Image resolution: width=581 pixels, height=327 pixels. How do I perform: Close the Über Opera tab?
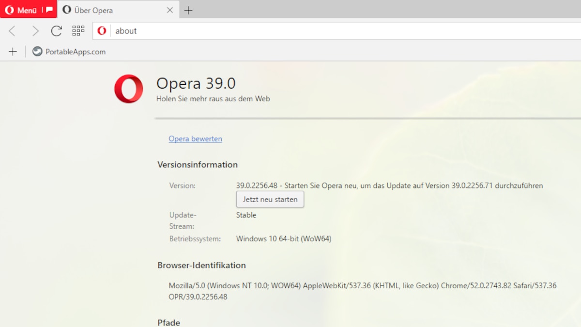[x=170, y=10]
